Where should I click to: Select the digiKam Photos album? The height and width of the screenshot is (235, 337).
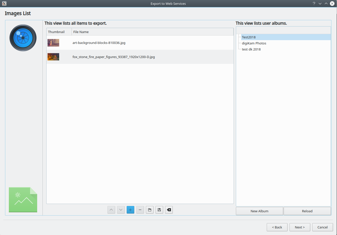click(x=254, y=43)
